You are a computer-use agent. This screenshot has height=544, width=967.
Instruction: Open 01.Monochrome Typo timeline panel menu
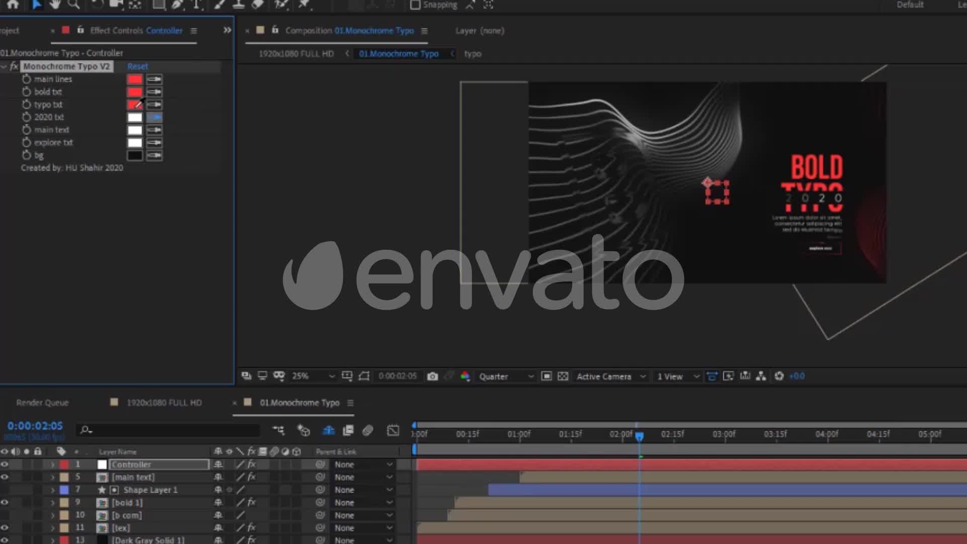coord(351,403)
